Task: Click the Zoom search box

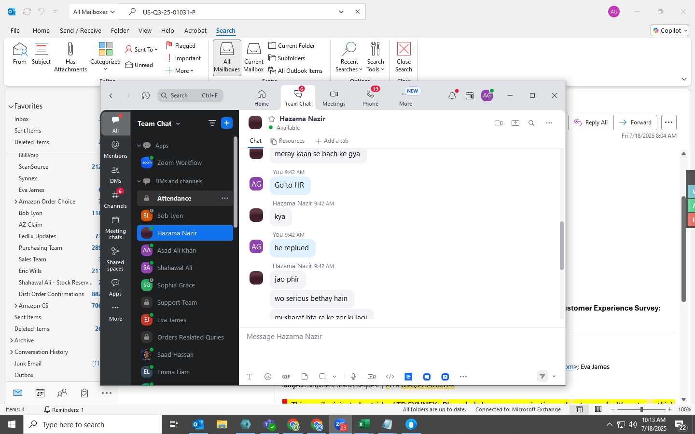Action: (190, 95)
